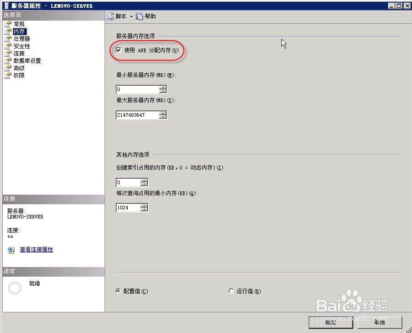Decrease 最大服务器内存 with down arrow
This screenshot has height=333, width=412.
(x=163, y=117)
